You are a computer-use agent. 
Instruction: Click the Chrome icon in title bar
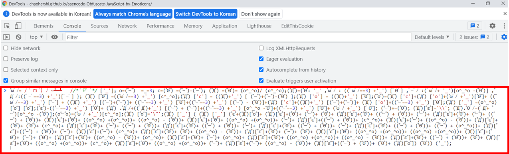coord(4,3)
